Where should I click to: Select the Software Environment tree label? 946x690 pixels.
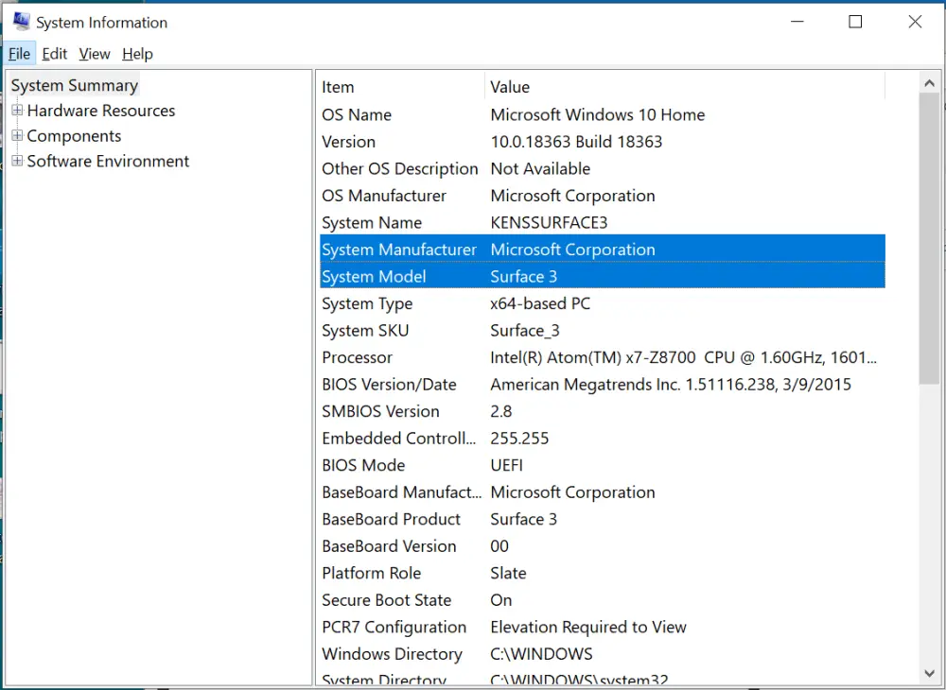pos(108,162)
